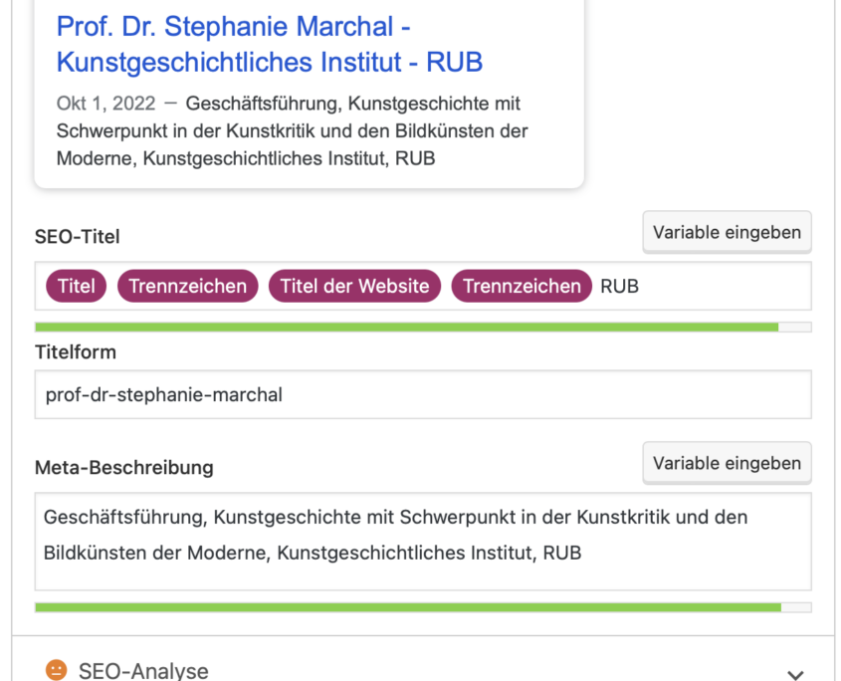Click the Meta-Beschreibung field label
Image resolution: width=841 pixels, height=681 pixels.
coord(123,467)
